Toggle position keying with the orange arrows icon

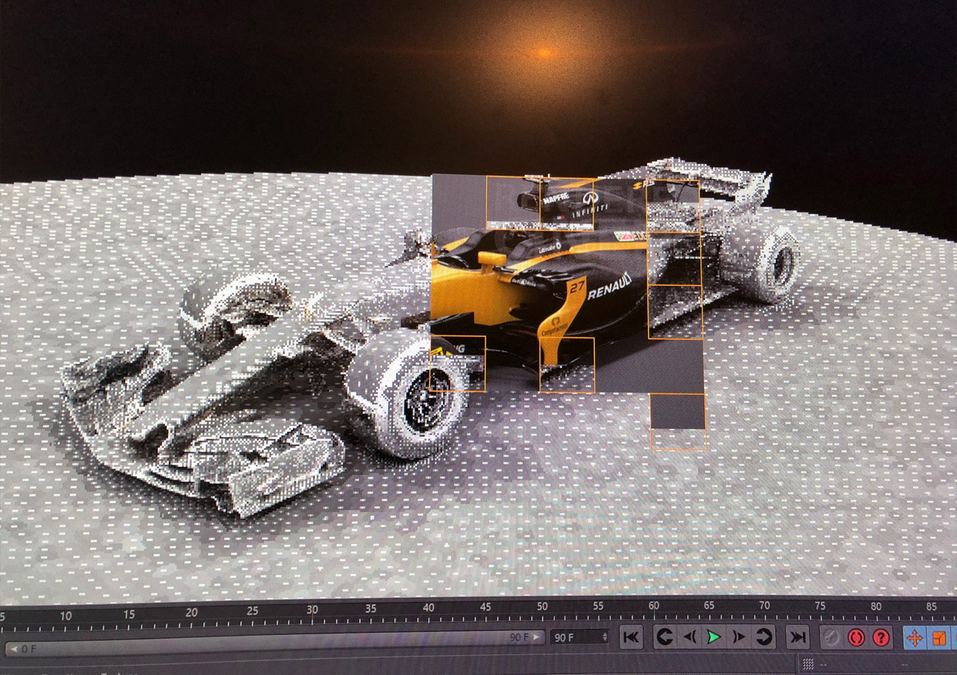915,638
